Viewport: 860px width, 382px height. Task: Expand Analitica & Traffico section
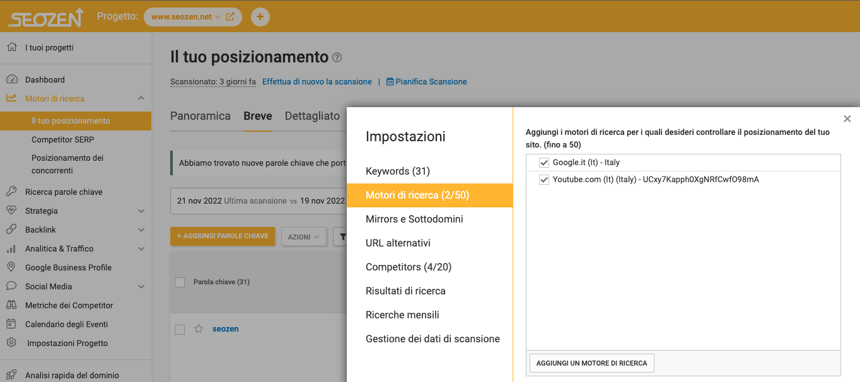coord(141,249)
